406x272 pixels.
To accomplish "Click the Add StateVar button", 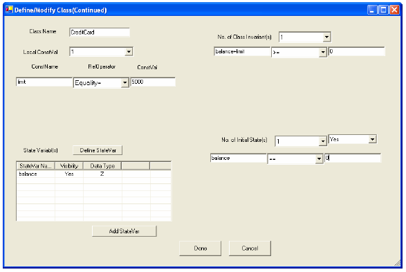I will [124, 231].
